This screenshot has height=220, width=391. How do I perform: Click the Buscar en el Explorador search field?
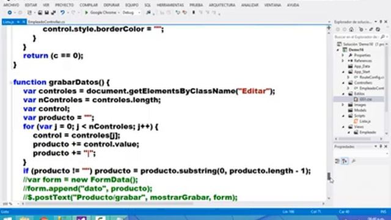coord(356,37)
